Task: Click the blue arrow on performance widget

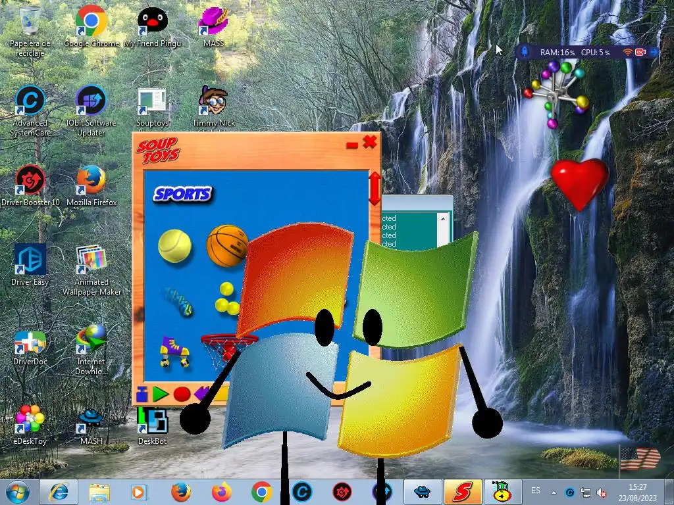Action: point(654,52)
